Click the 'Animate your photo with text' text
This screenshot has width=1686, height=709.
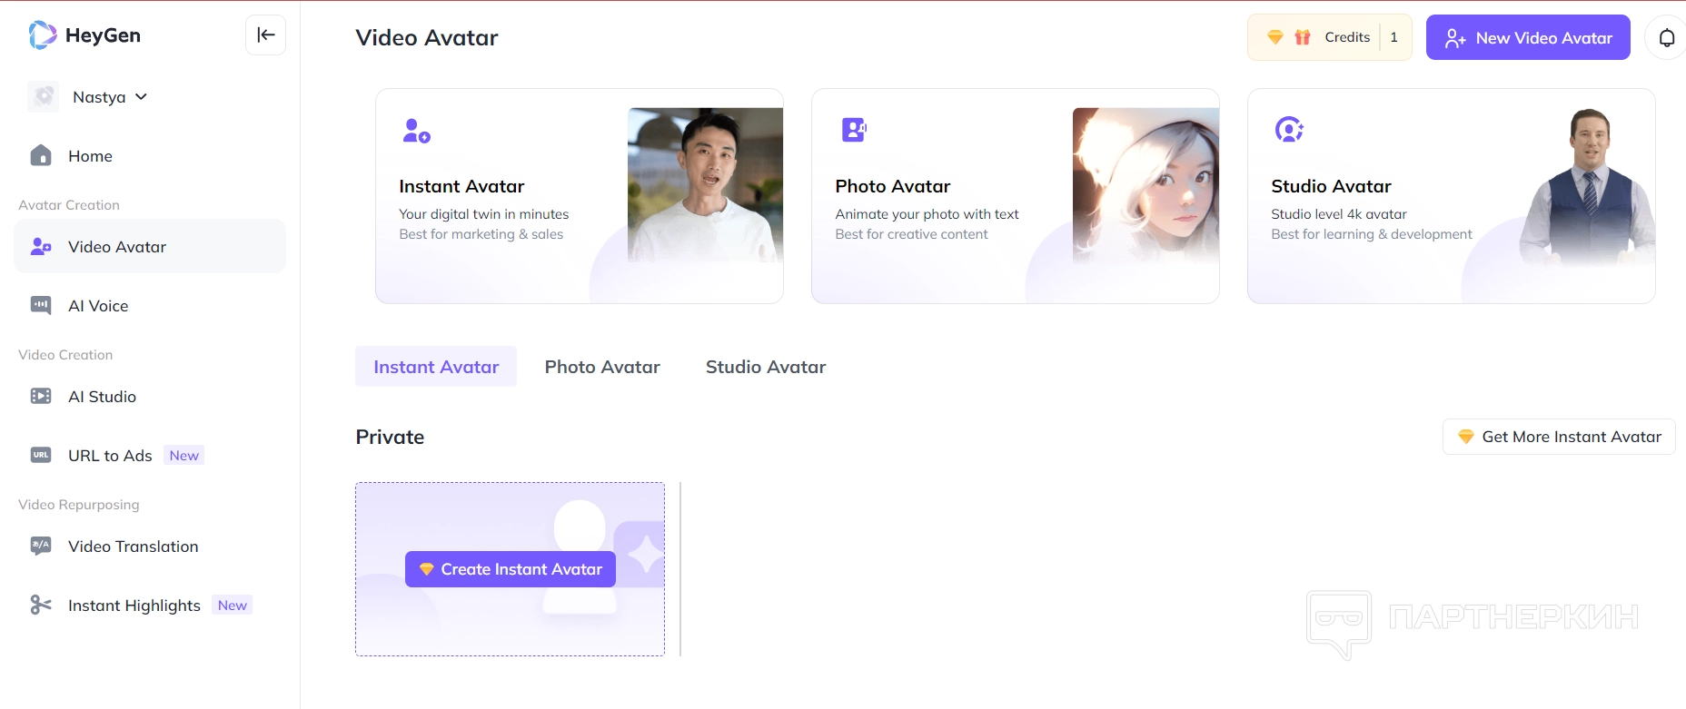point(927,214)
